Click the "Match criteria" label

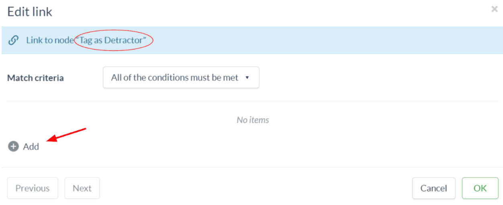click(35, 78)
